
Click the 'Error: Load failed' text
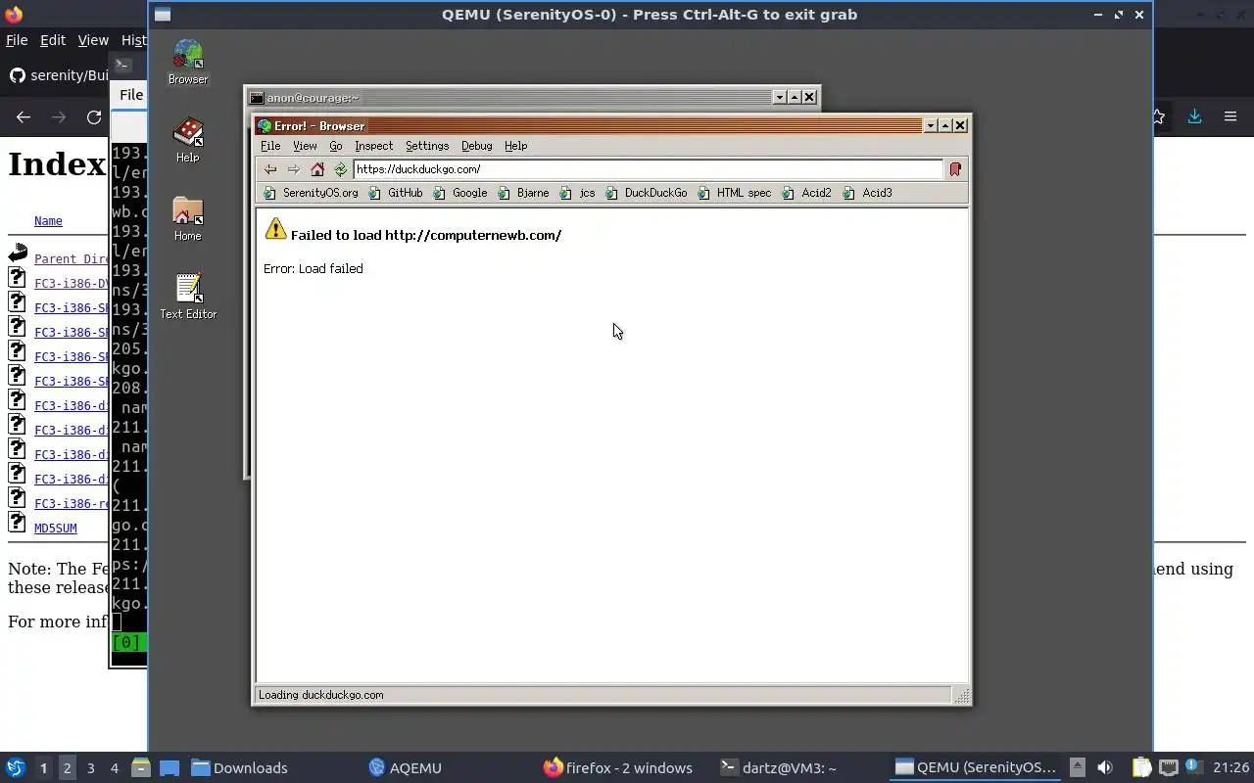pyautogui.click(x=313, y=268)
